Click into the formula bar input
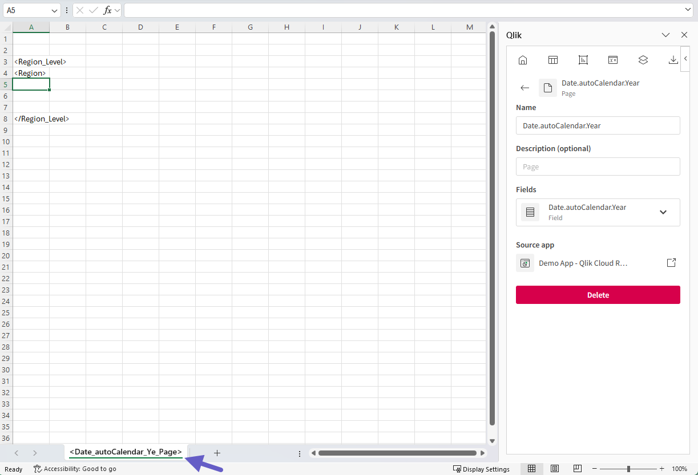The image size is (698, 475). click(404, 10)
